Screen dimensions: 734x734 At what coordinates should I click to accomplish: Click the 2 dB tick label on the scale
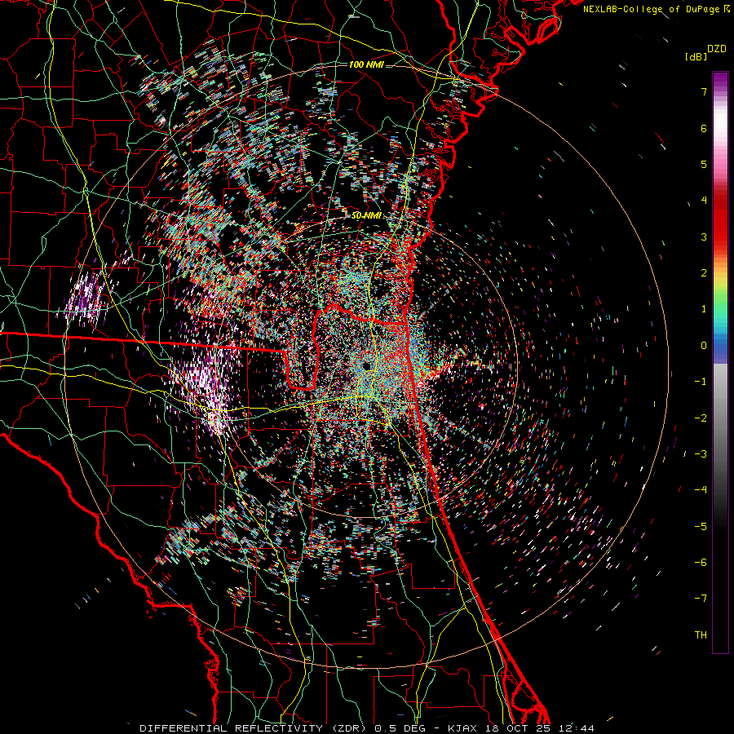coord(704,273)
